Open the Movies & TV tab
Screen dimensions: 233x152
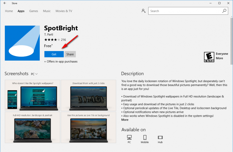pyautogui.click(x=64, y=11)
